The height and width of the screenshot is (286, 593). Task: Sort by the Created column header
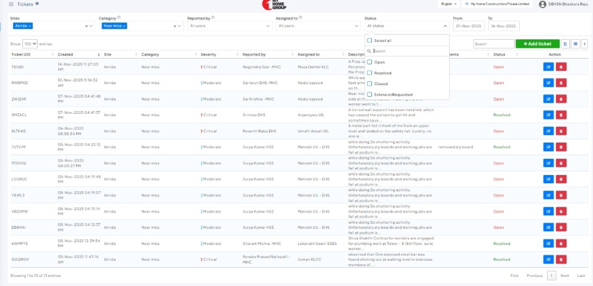66,55
